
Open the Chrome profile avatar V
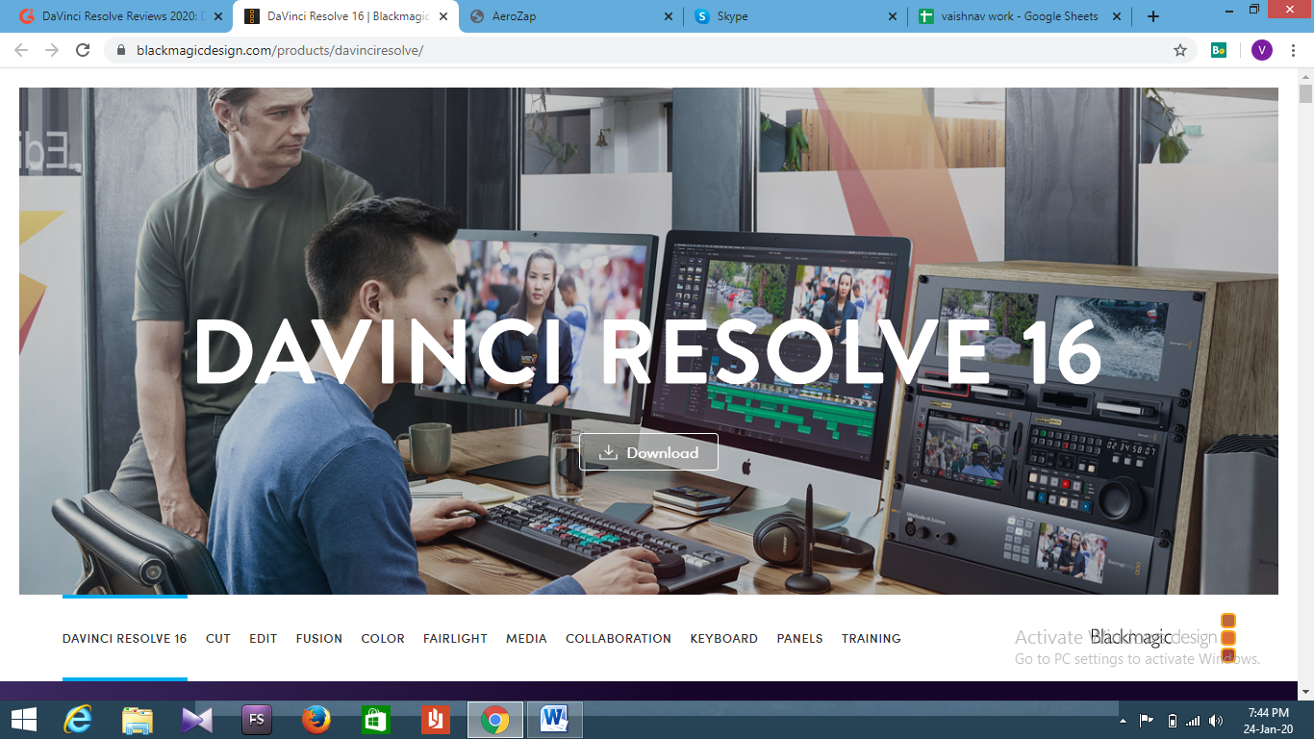(1261, 50)
